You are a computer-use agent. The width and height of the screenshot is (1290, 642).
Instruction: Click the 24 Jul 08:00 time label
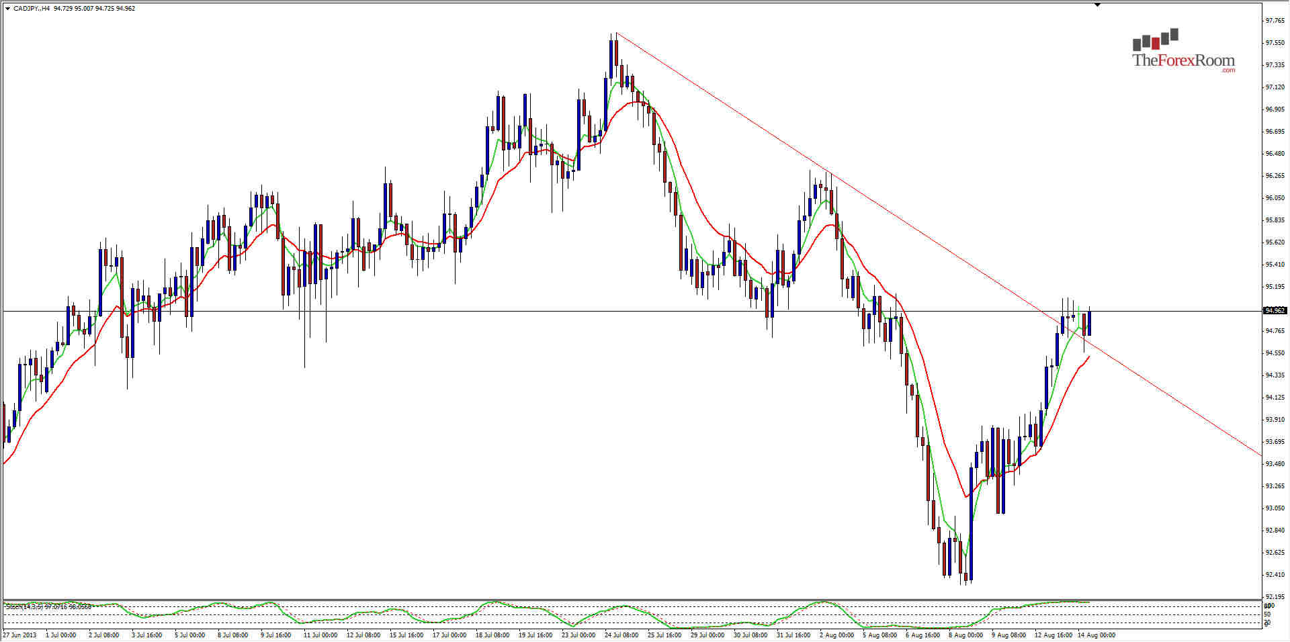(621, 635)
